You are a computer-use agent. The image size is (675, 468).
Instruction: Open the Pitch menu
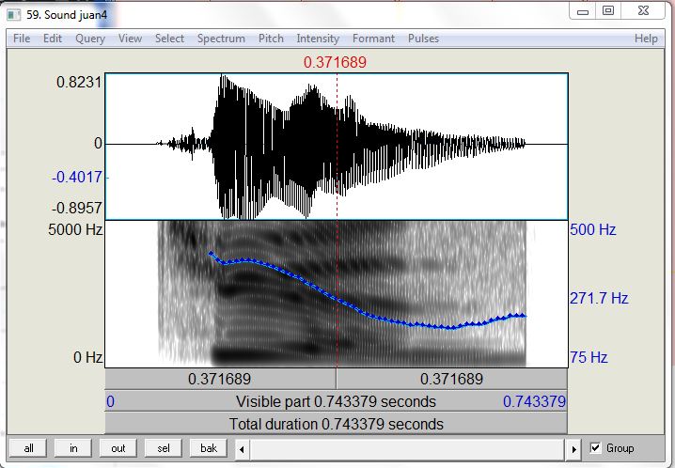[271, 39]
